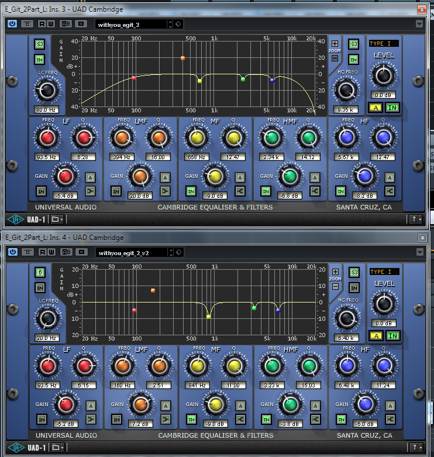Click Write automation W button in Ins. 4 window

51,252
